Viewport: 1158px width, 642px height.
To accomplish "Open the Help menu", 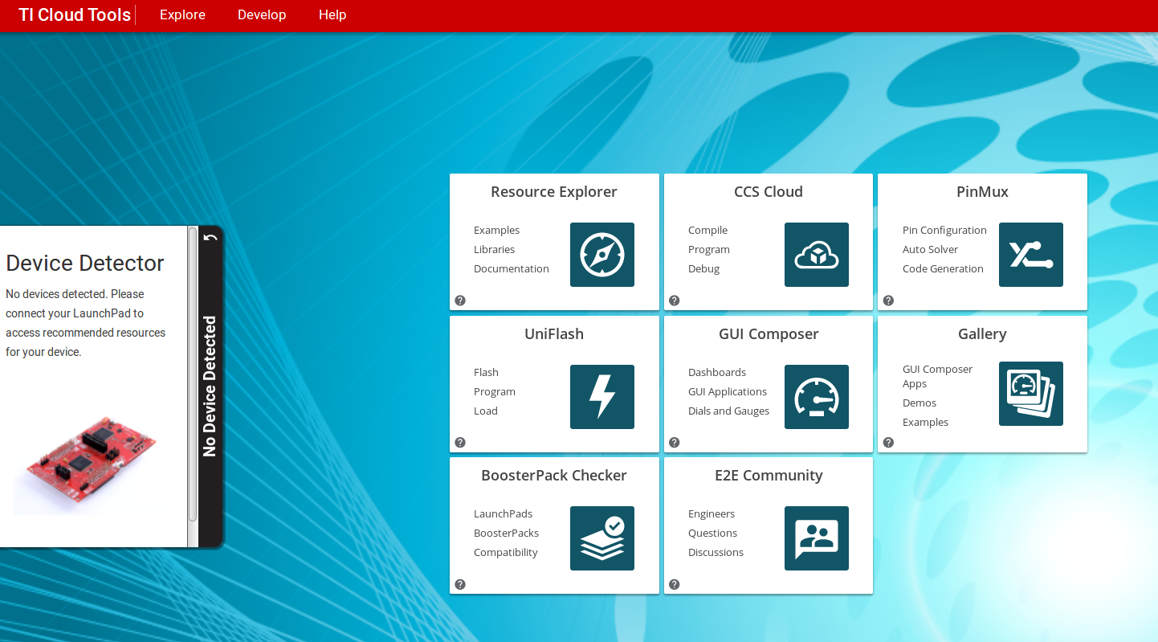I will point(332,14).
